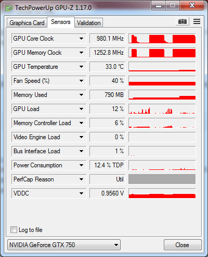
Task: Click the GPU Core Clock value field
Action: [108, 39]
